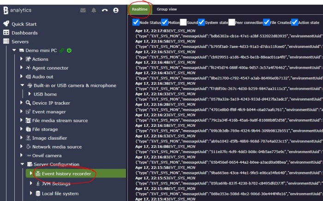Switch to the Group view tab
Image resolution: width=323 pixels, height=201 pixels.
(167, 9)
